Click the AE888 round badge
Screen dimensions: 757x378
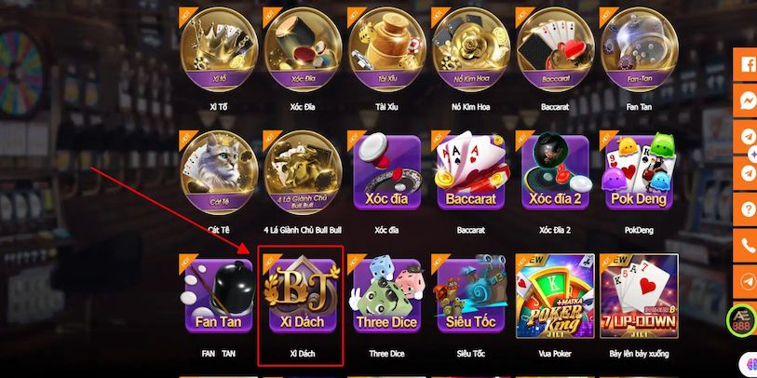tap(741, 318)
